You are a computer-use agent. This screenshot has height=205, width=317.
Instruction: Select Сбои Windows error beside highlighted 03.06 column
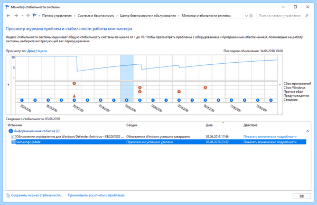(139, 87)
